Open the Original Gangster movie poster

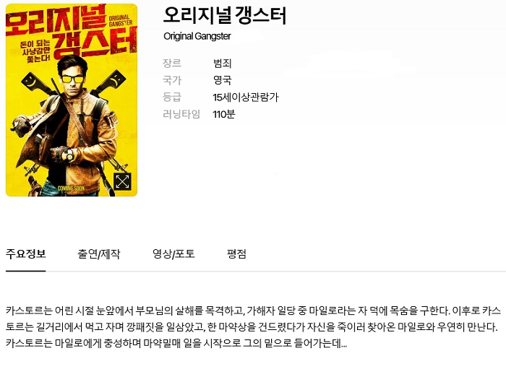(72, 100)
